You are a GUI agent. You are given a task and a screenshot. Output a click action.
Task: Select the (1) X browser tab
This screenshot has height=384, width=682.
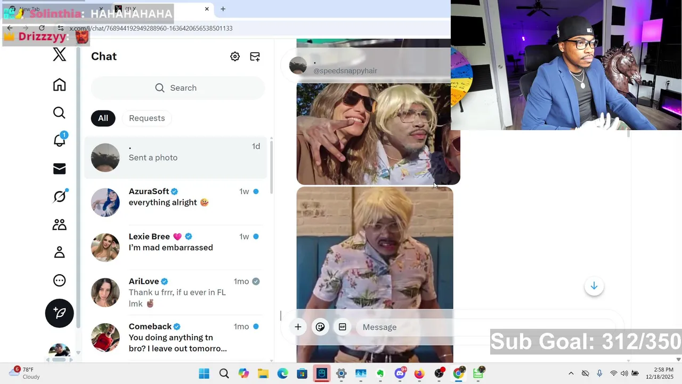point(161,9)
